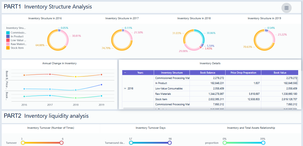Screen dimensions: 303x146
Task: Click proportion slider handle at 39%
Action: pos(263,143)
